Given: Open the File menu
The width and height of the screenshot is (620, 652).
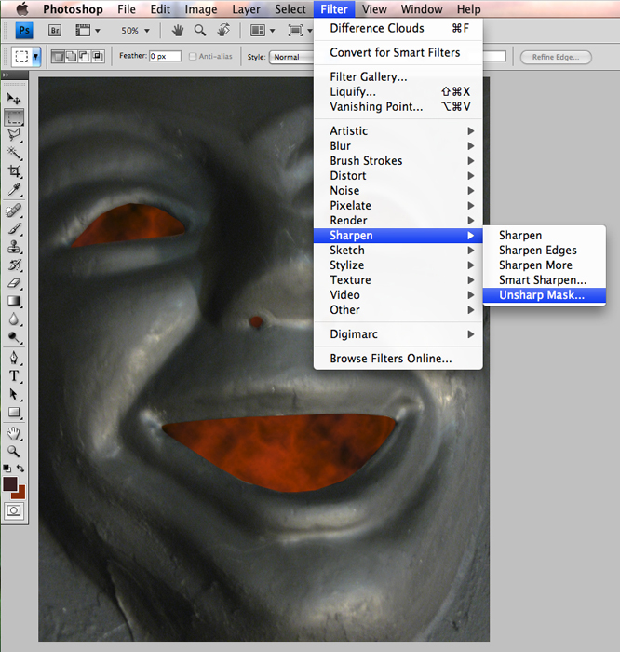Looking at the screenshot, I should pos(127,9).
